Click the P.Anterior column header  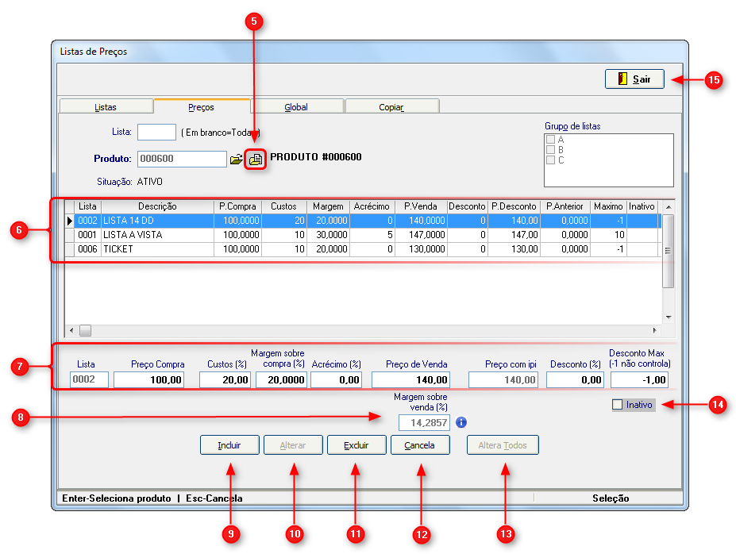point(565,206)
